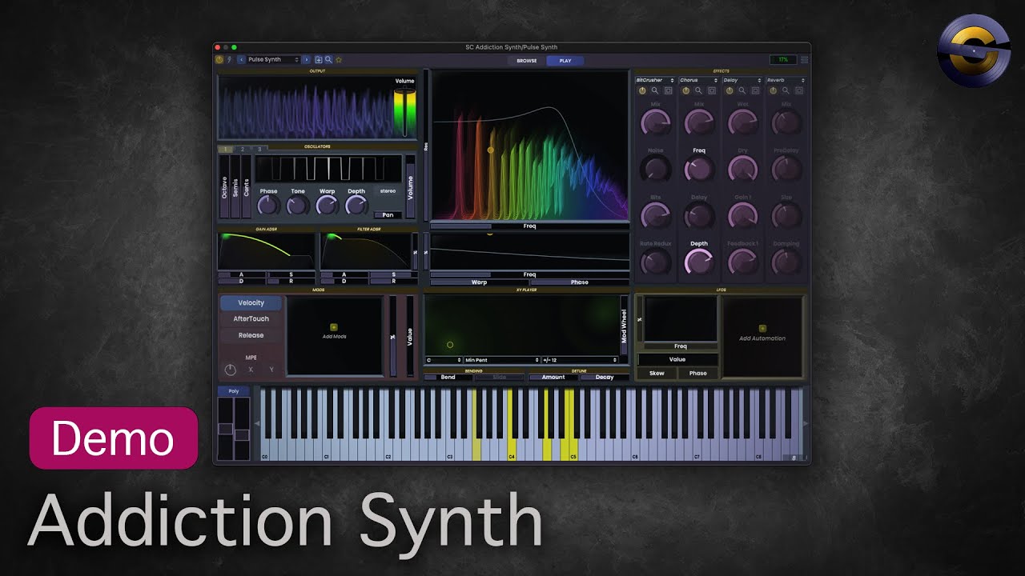Go to the previous preset with the left arrow
1025x576 pixels.
(x=241, y=59)
